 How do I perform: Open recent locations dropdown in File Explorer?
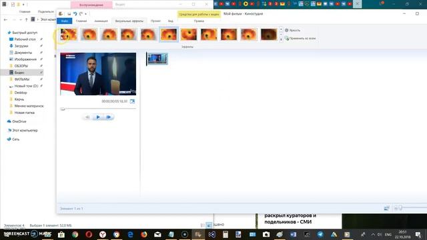(x=21, y=19)
